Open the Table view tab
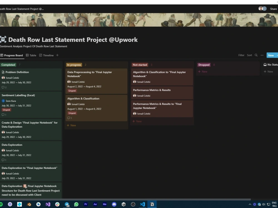Image resolution: width=278 pixels, height=208 pixels. point(31,55)
